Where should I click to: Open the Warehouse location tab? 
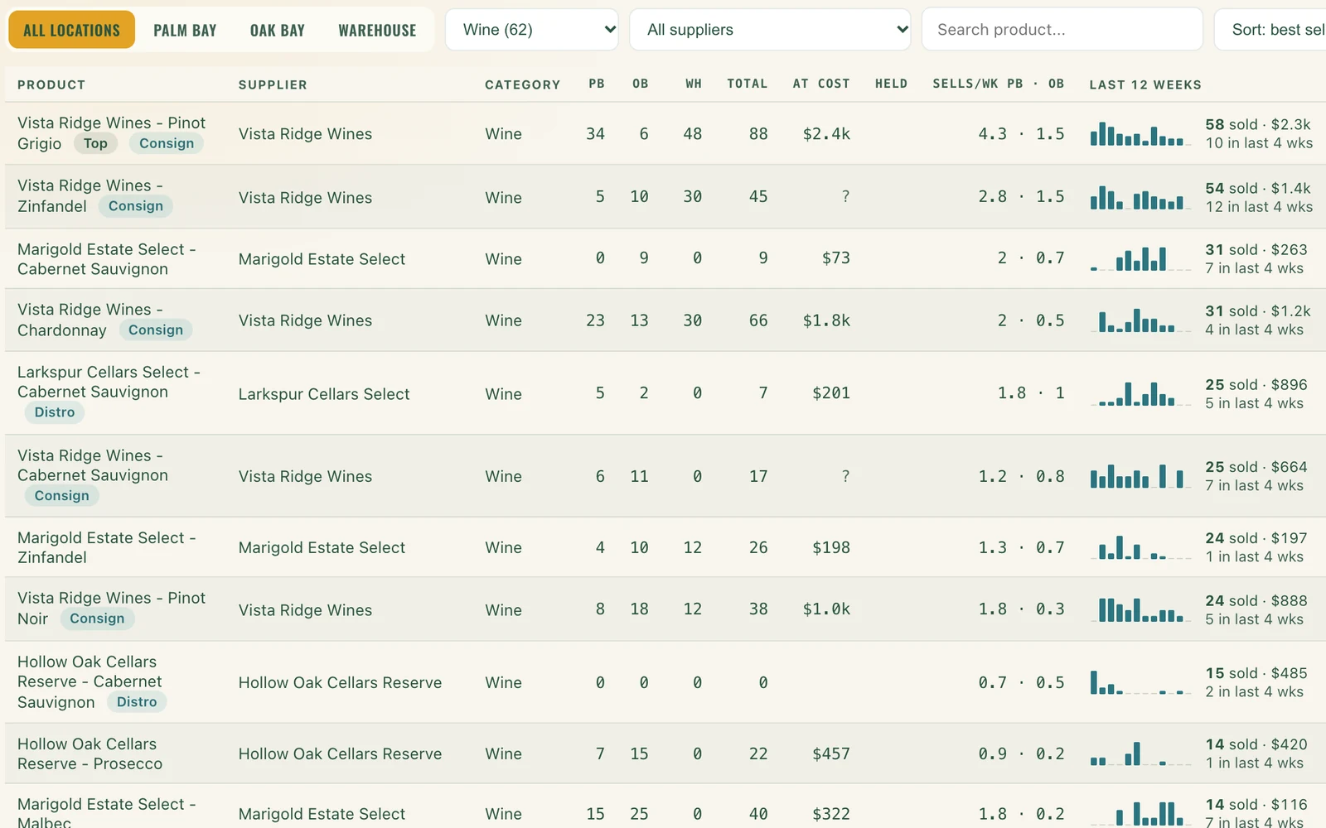point(377,30)
